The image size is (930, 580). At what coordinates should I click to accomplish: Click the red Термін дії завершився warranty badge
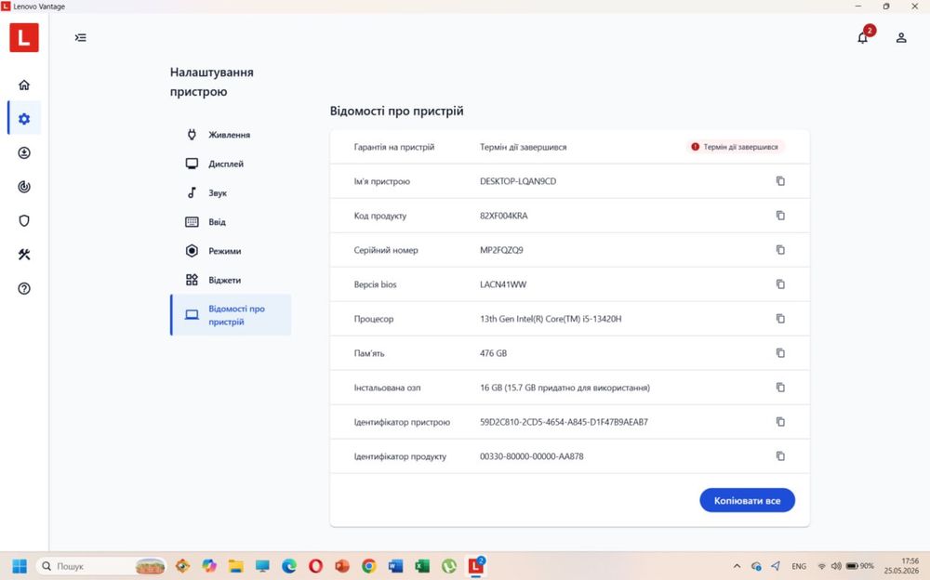735,147
